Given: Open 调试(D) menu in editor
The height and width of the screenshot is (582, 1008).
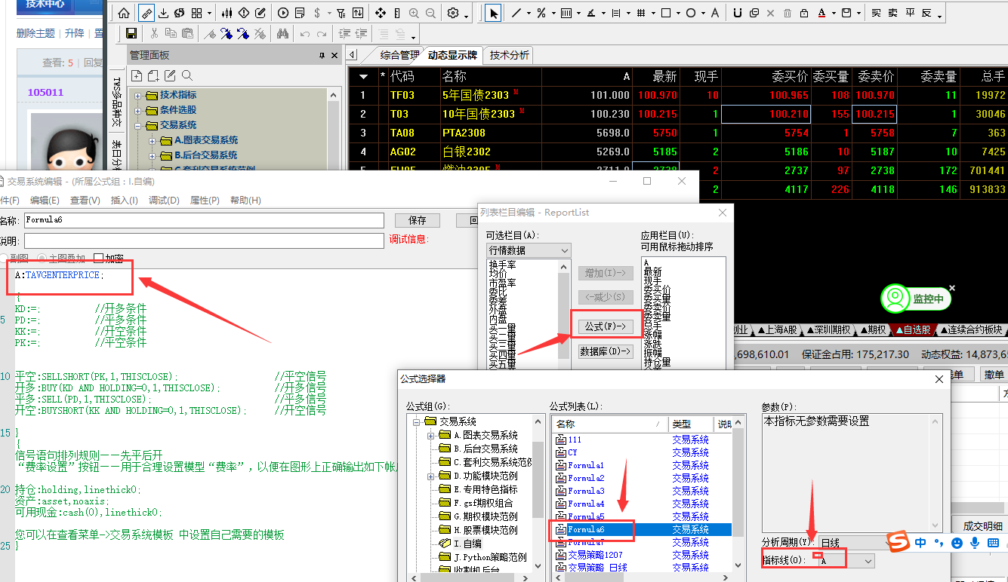Looking at the screenshot, I should 164,201.
